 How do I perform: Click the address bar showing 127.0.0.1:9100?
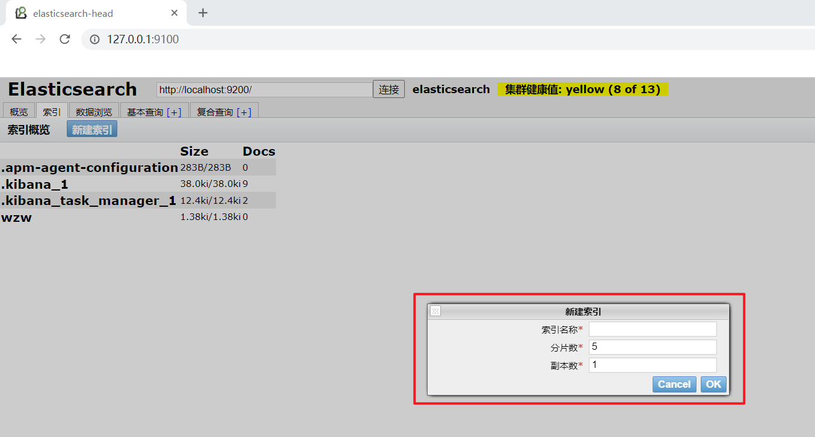pyautogui.click(x=448, y=40)
